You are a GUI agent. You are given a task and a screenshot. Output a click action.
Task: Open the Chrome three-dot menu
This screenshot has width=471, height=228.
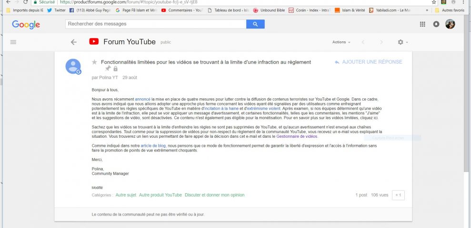tap(464, 2)
